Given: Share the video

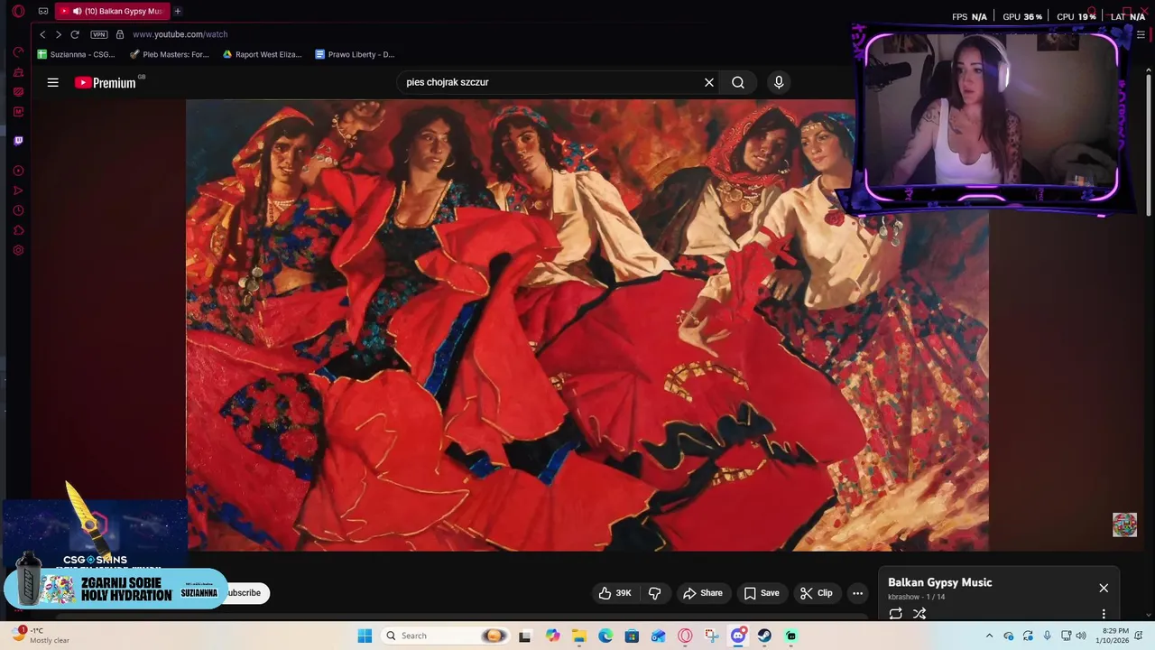Looking at the screenshot, I should 703,593.
